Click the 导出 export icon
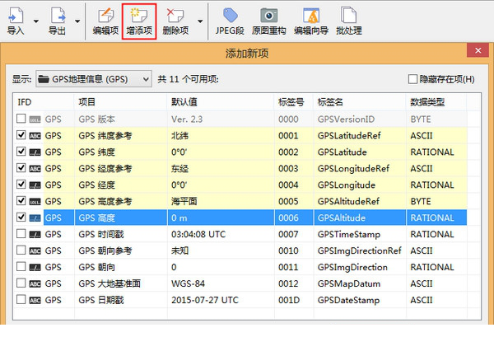 click(x=58, y=15)
